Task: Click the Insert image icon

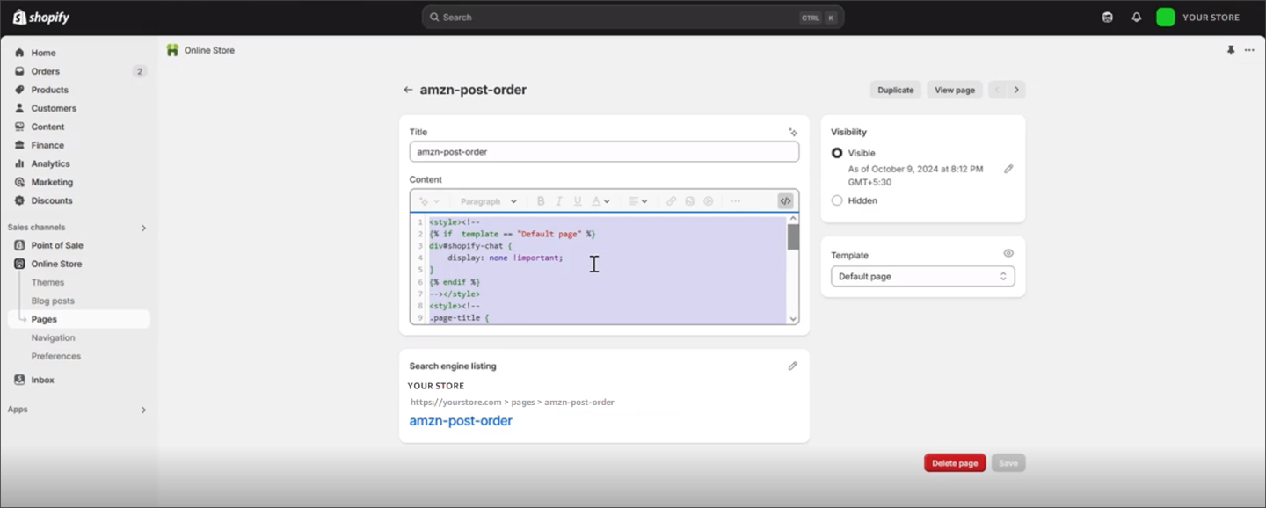Action: [x=689, y=201]
